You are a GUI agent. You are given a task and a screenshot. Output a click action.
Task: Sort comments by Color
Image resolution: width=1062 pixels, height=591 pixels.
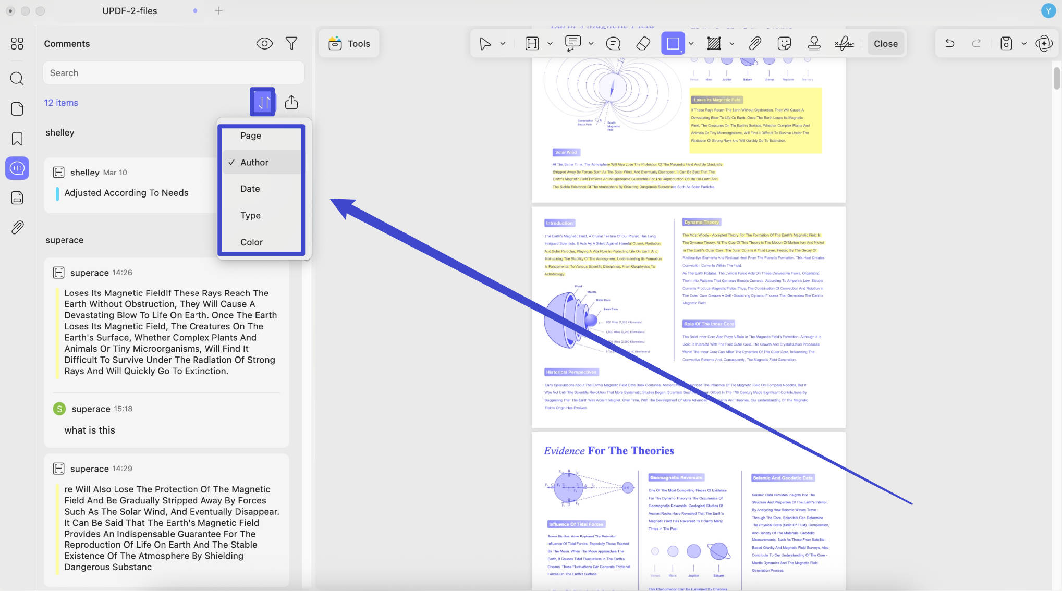(261, 242)
